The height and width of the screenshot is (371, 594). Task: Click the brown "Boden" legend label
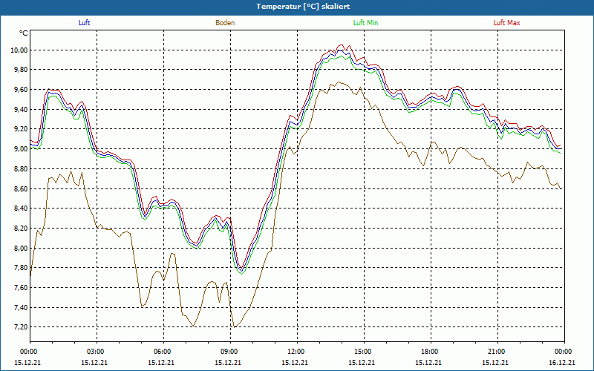[225, 23]
